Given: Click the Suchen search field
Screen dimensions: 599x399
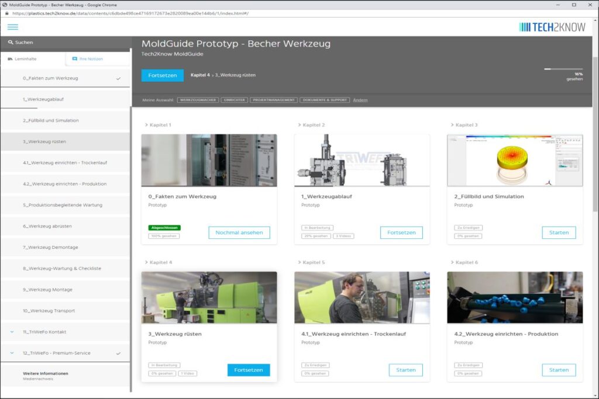Looking at the screenshot, I should [66, 42].
